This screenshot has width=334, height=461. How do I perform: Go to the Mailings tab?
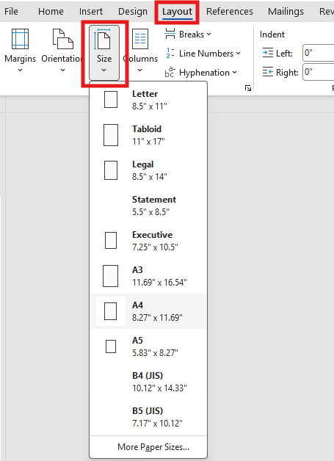286,12
